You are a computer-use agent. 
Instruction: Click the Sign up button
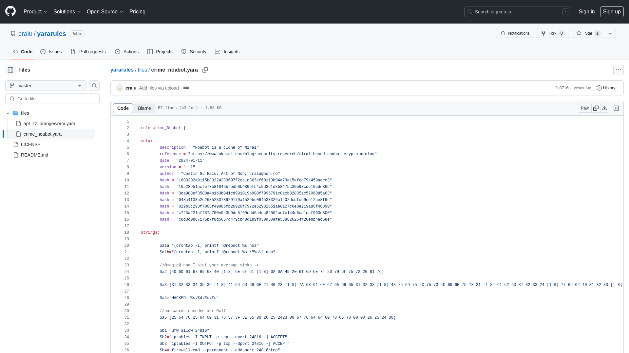pyautogui.click(x=612, y=11)
